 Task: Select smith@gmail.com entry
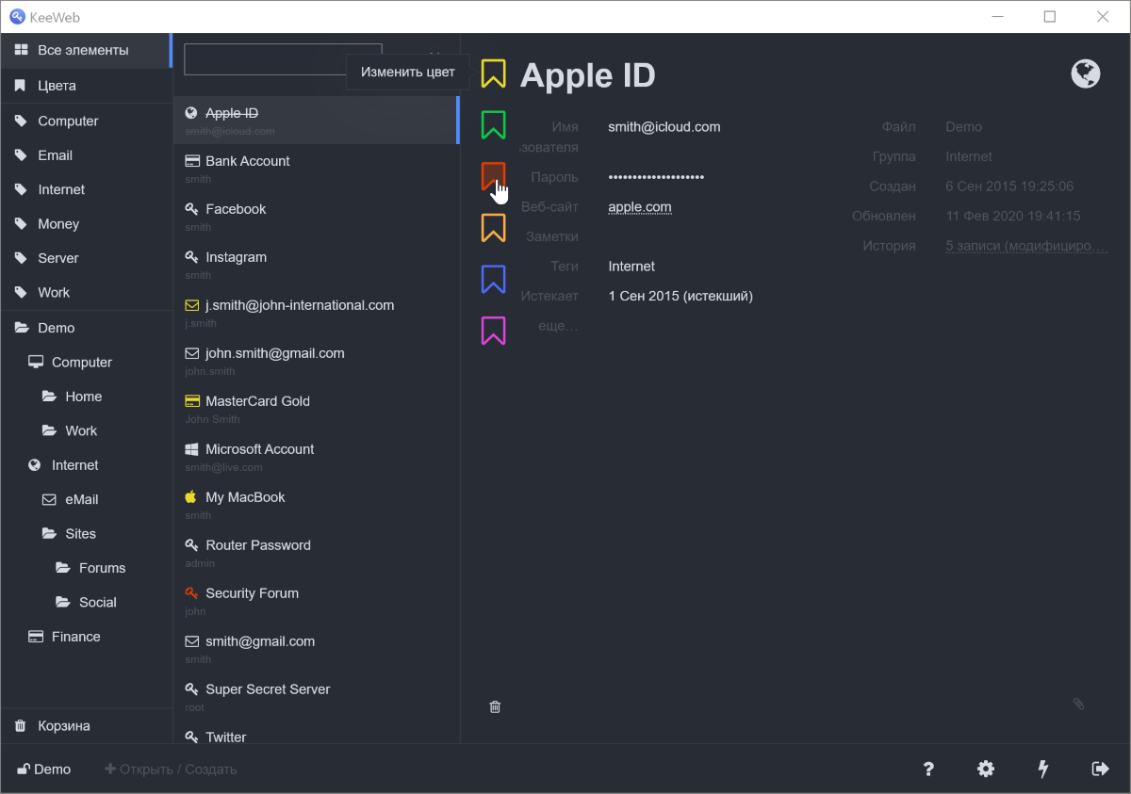click(x=316, y=648)
